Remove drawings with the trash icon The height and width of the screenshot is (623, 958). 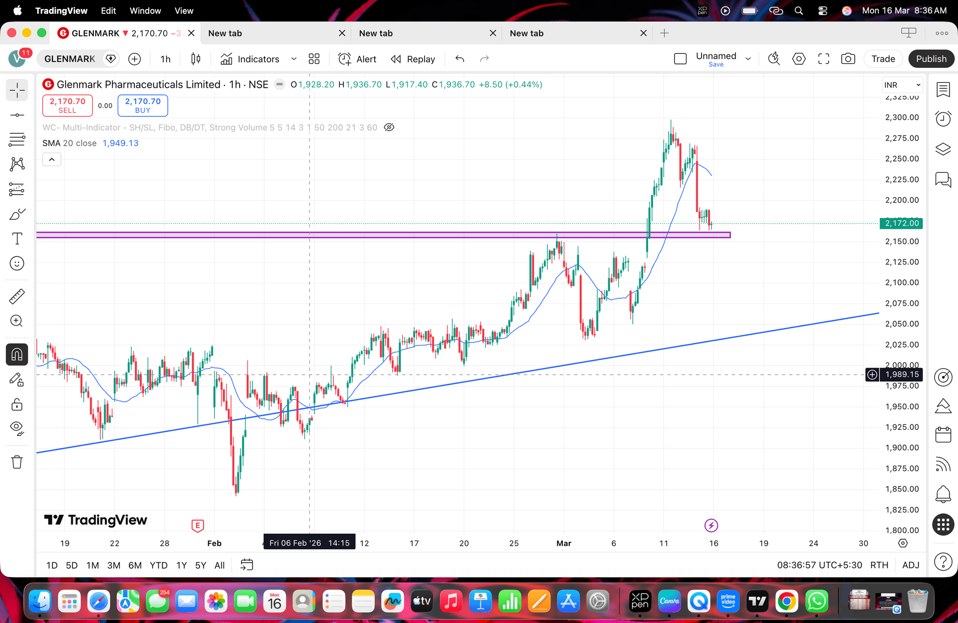pos(17,462)
